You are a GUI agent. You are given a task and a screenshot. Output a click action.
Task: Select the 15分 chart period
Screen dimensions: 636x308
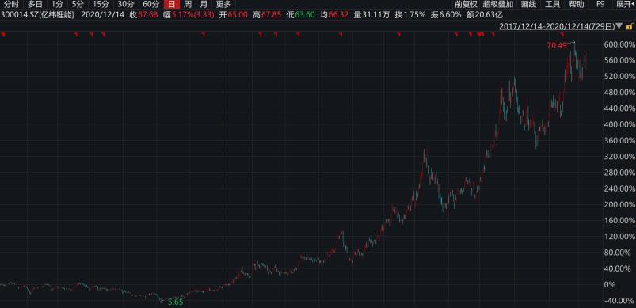[x=100, y=5]
